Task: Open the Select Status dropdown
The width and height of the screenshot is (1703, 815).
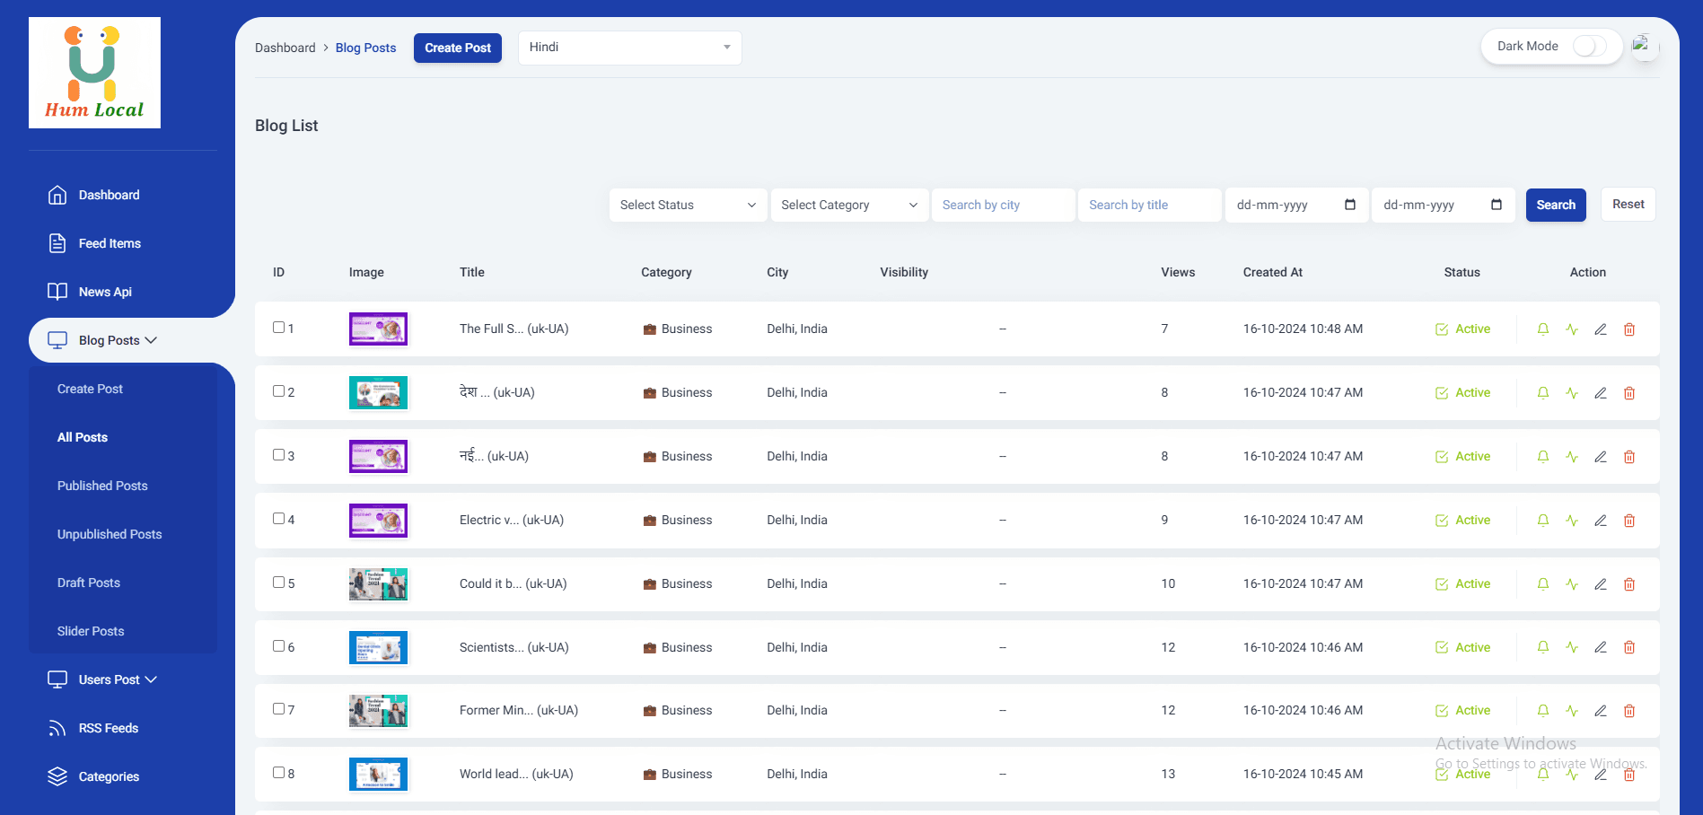Action: pos(687,205)
